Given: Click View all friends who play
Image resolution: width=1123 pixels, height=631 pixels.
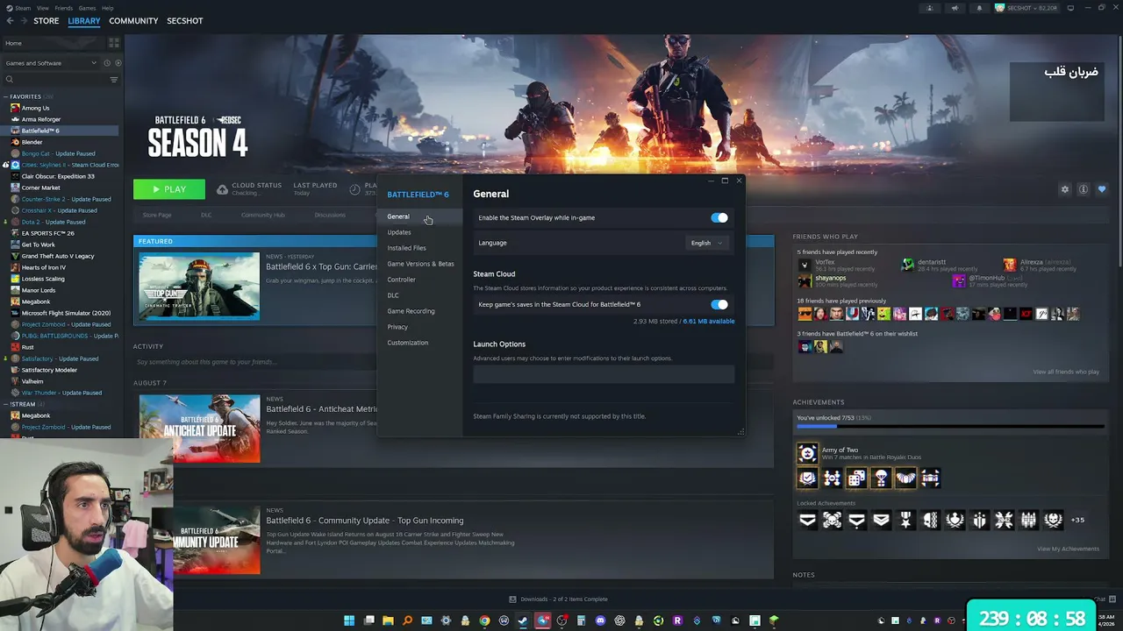Looking at the screenshot, I should click(x=1066, y=372).
